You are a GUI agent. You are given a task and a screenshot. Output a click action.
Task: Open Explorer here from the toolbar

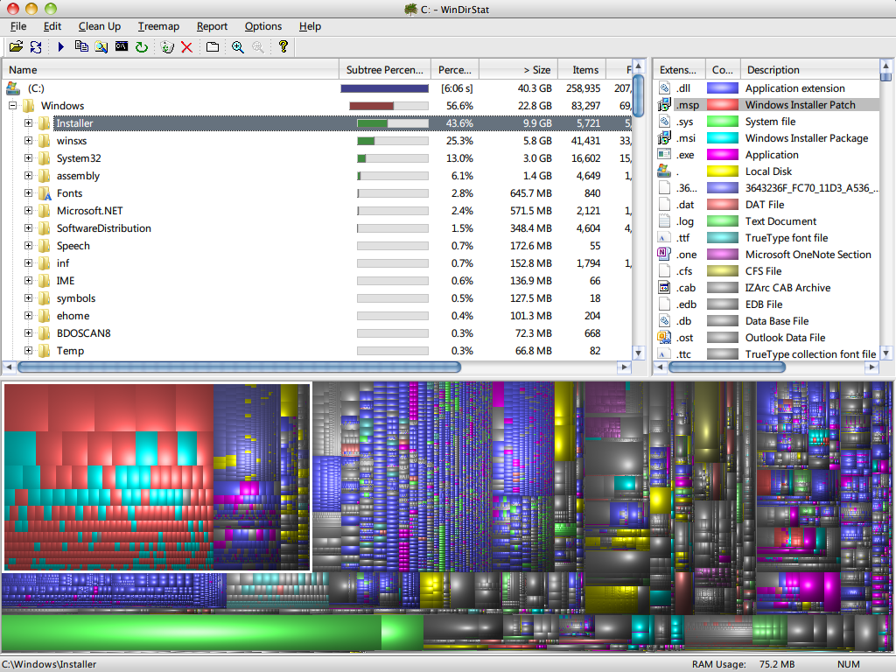101,47
